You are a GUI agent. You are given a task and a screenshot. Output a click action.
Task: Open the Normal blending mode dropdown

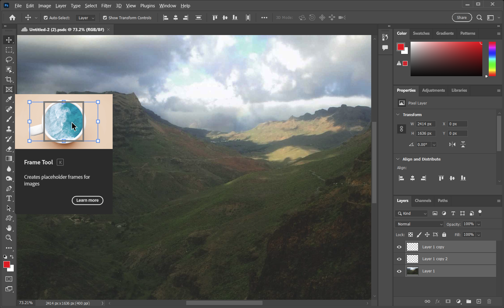tap(419, 224)
